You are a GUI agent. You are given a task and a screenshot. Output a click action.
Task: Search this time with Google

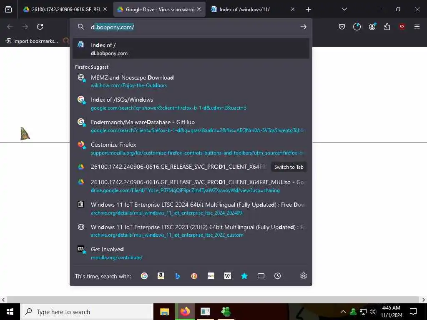144,276
